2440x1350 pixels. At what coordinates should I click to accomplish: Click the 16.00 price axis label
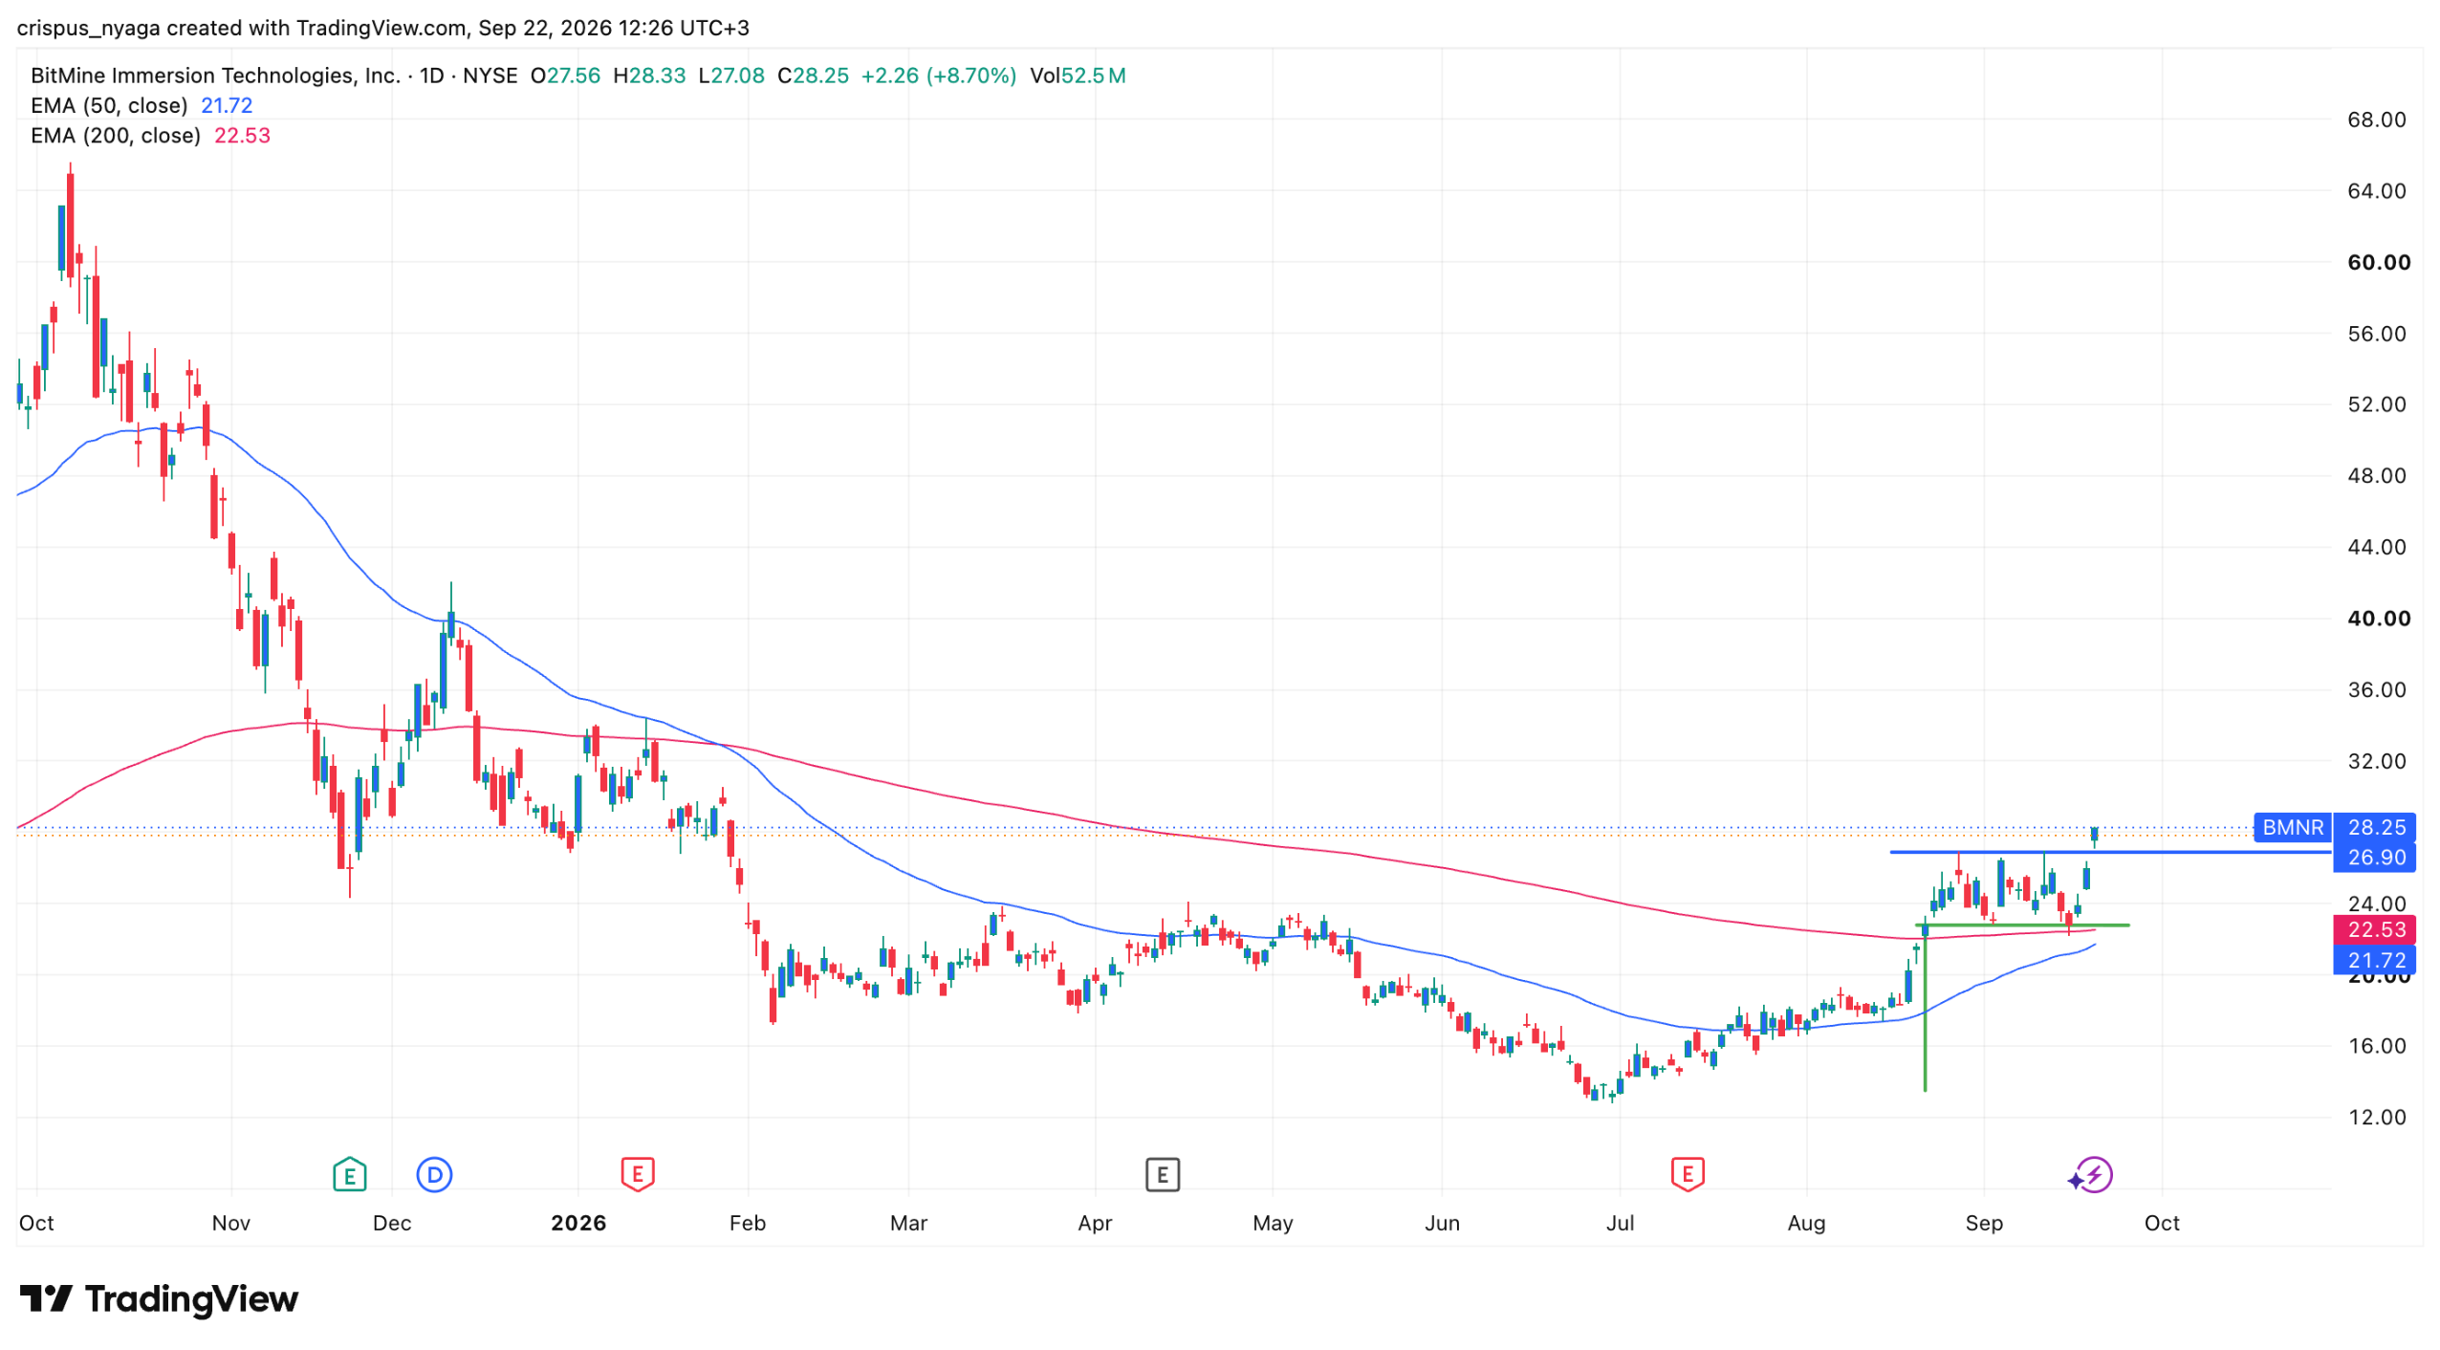pyautogui.click(x=2376, y=1046)
